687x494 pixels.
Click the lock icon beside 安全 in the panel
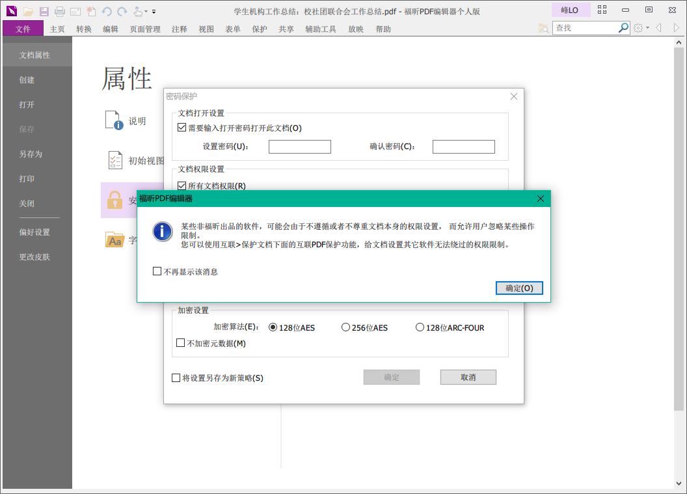pos(115,200)
